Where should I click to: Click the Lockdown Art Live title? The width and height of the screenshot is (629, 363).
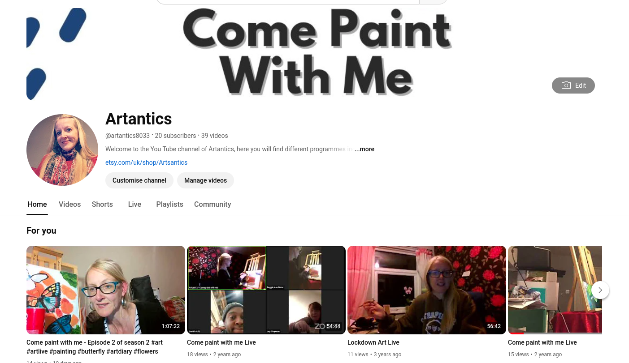pos(373,342)
